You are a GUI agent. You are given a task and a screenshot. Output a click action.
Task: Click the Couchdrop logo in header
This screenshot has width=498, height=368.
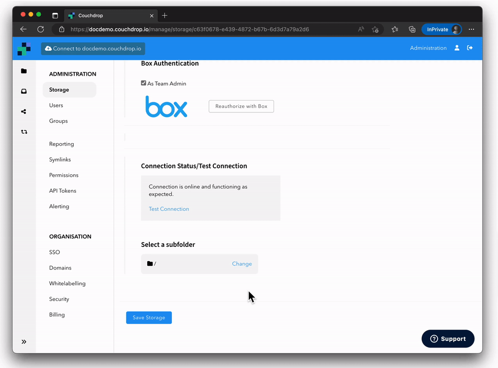(x=24, y=49)
